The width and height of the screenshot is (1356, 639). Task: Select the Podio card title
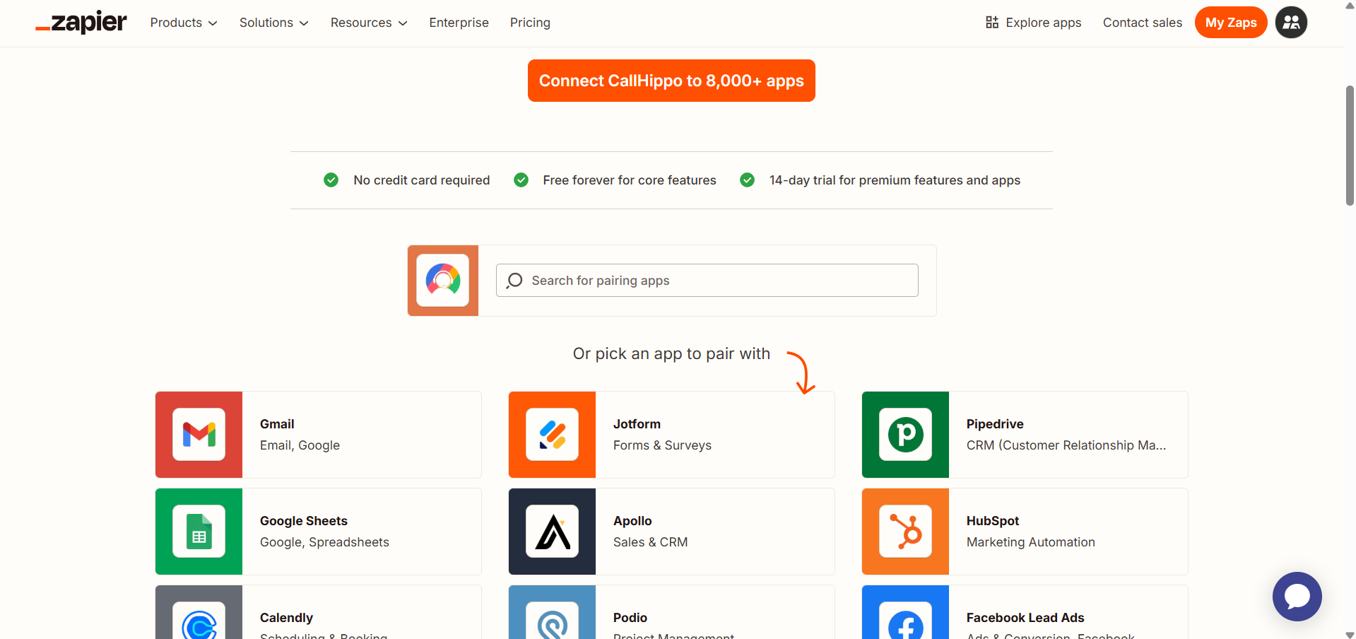coord(630,618)
